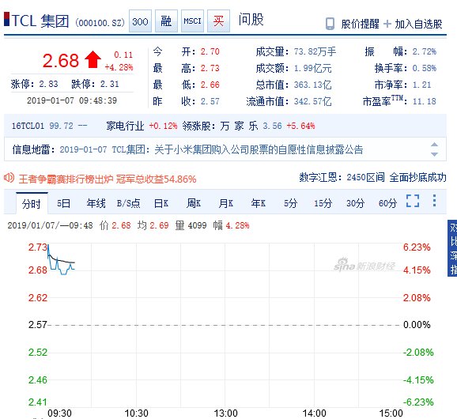This screenshot has width=457, height=419.
Task: Click the phone icon for 股价提醒
Action: (x=330, y=24)
